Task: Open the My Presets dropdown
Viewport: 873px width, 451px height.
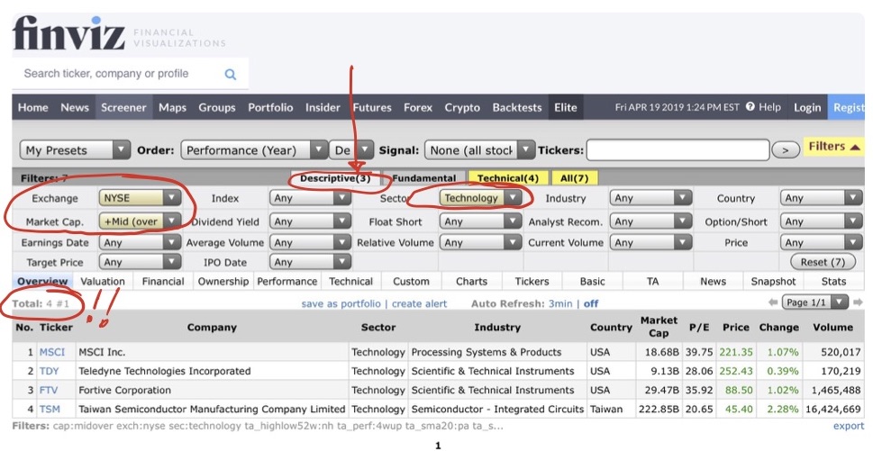Action: click(76, 150)
